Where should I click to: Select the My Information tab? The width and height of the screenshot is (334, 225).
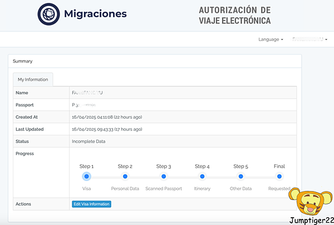(x=33, y=80)
